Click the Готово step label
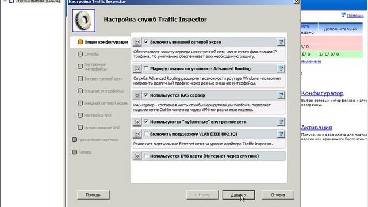The width and height of the screenshot is (368, 207). coord(85,152)
